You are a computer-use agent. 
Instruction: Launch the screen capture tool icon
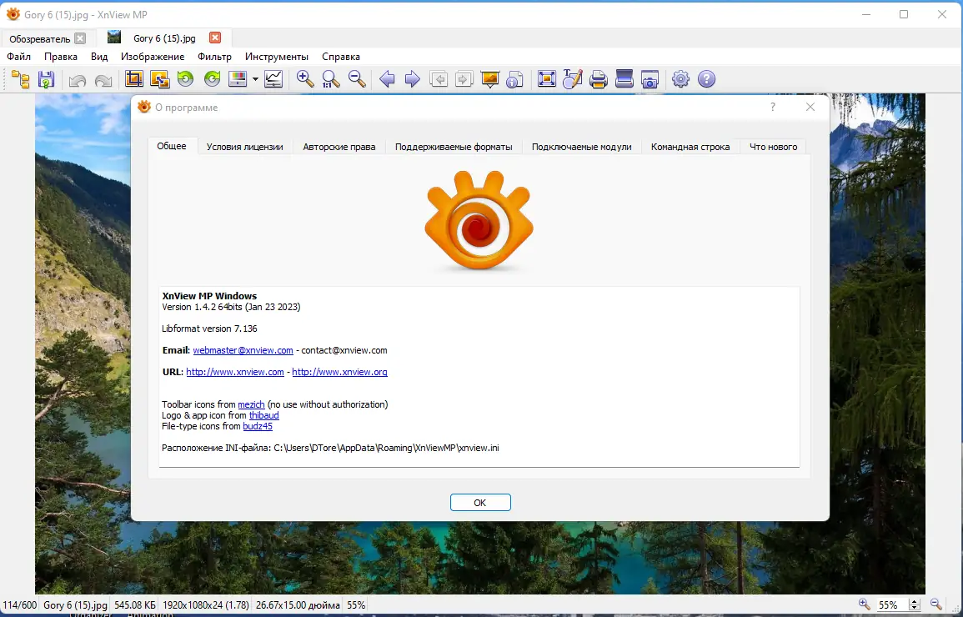point(650,79)
